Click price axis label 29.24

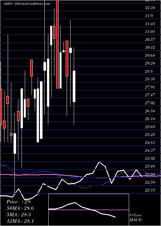coord(150,63)
